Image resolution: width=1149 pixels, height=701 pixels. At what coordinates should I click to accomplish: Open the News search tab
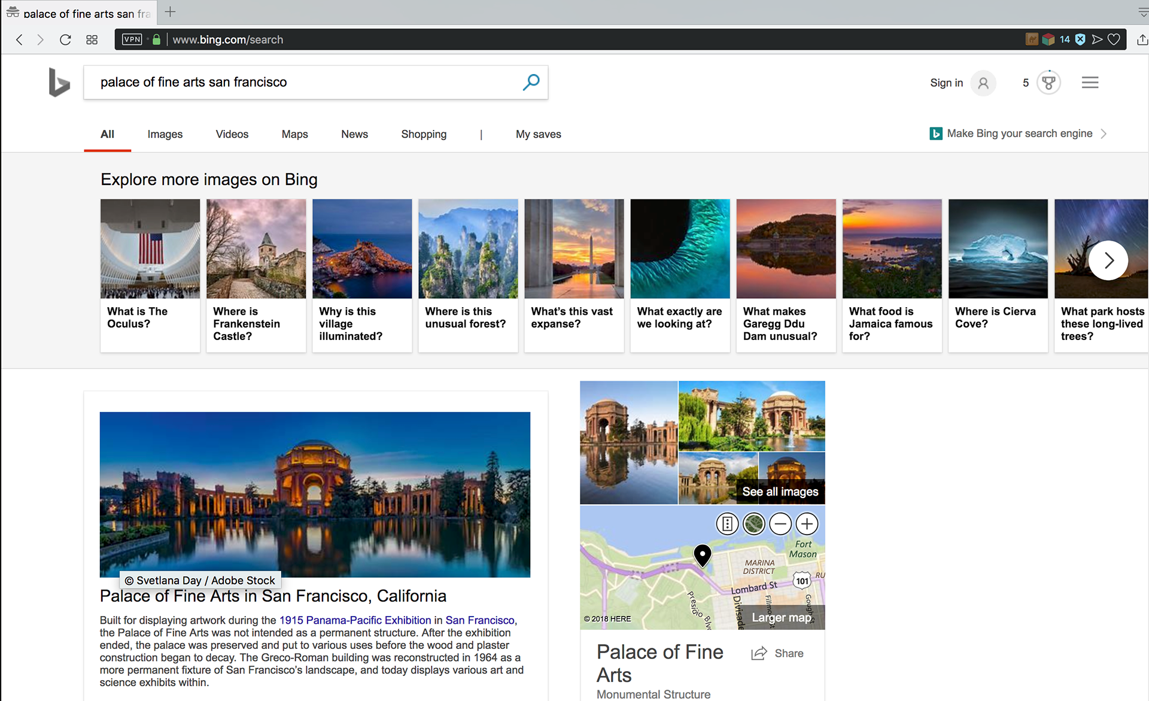point(354,134)
